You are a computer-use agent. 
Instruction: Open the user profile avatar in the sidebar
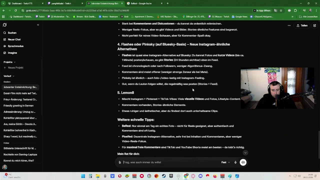[x=4, y=167]
